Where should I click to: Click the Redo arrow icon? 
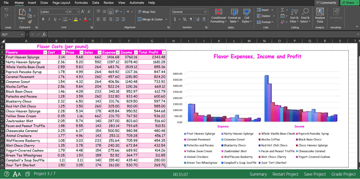coord(7,16)
